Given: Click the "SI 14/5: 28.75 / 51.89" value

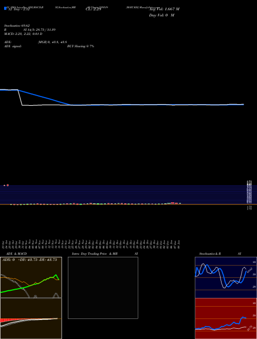Looking at the screenshot, I should pos(40,30).
